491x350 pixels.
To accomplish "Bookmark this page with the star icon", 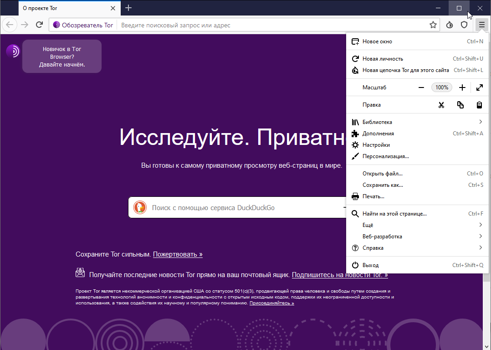I will pos(433,25).
